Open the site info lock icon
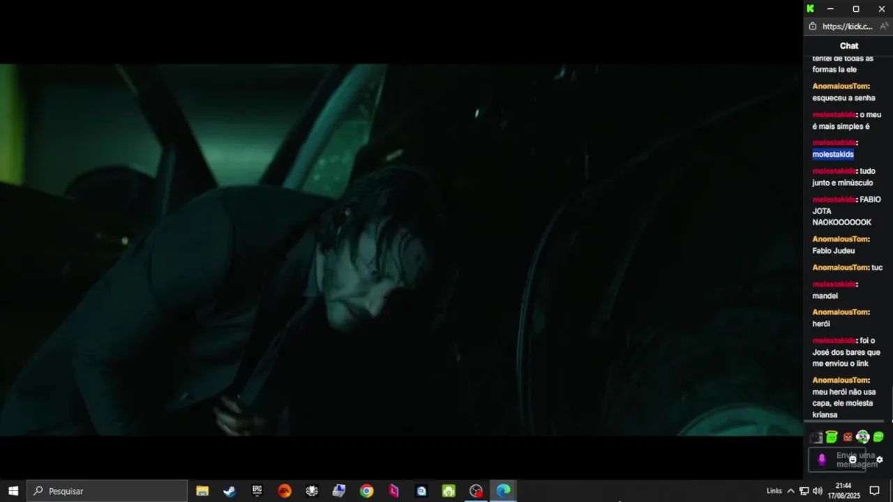Screen dimensions: 893x502 click(x=813, y=26)
